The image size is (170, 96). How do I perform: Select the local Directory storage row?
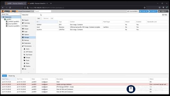point(102,27)
